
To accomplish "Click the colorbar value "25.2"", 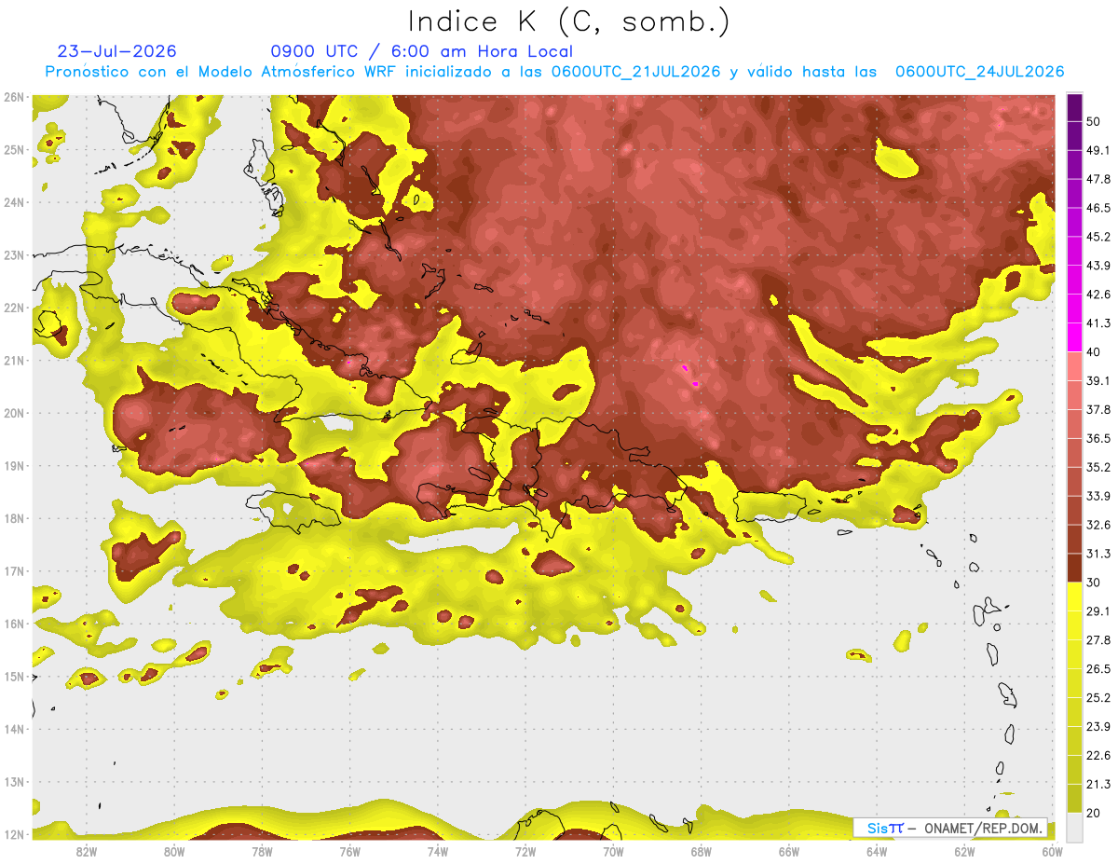I will click(1098, 698).
